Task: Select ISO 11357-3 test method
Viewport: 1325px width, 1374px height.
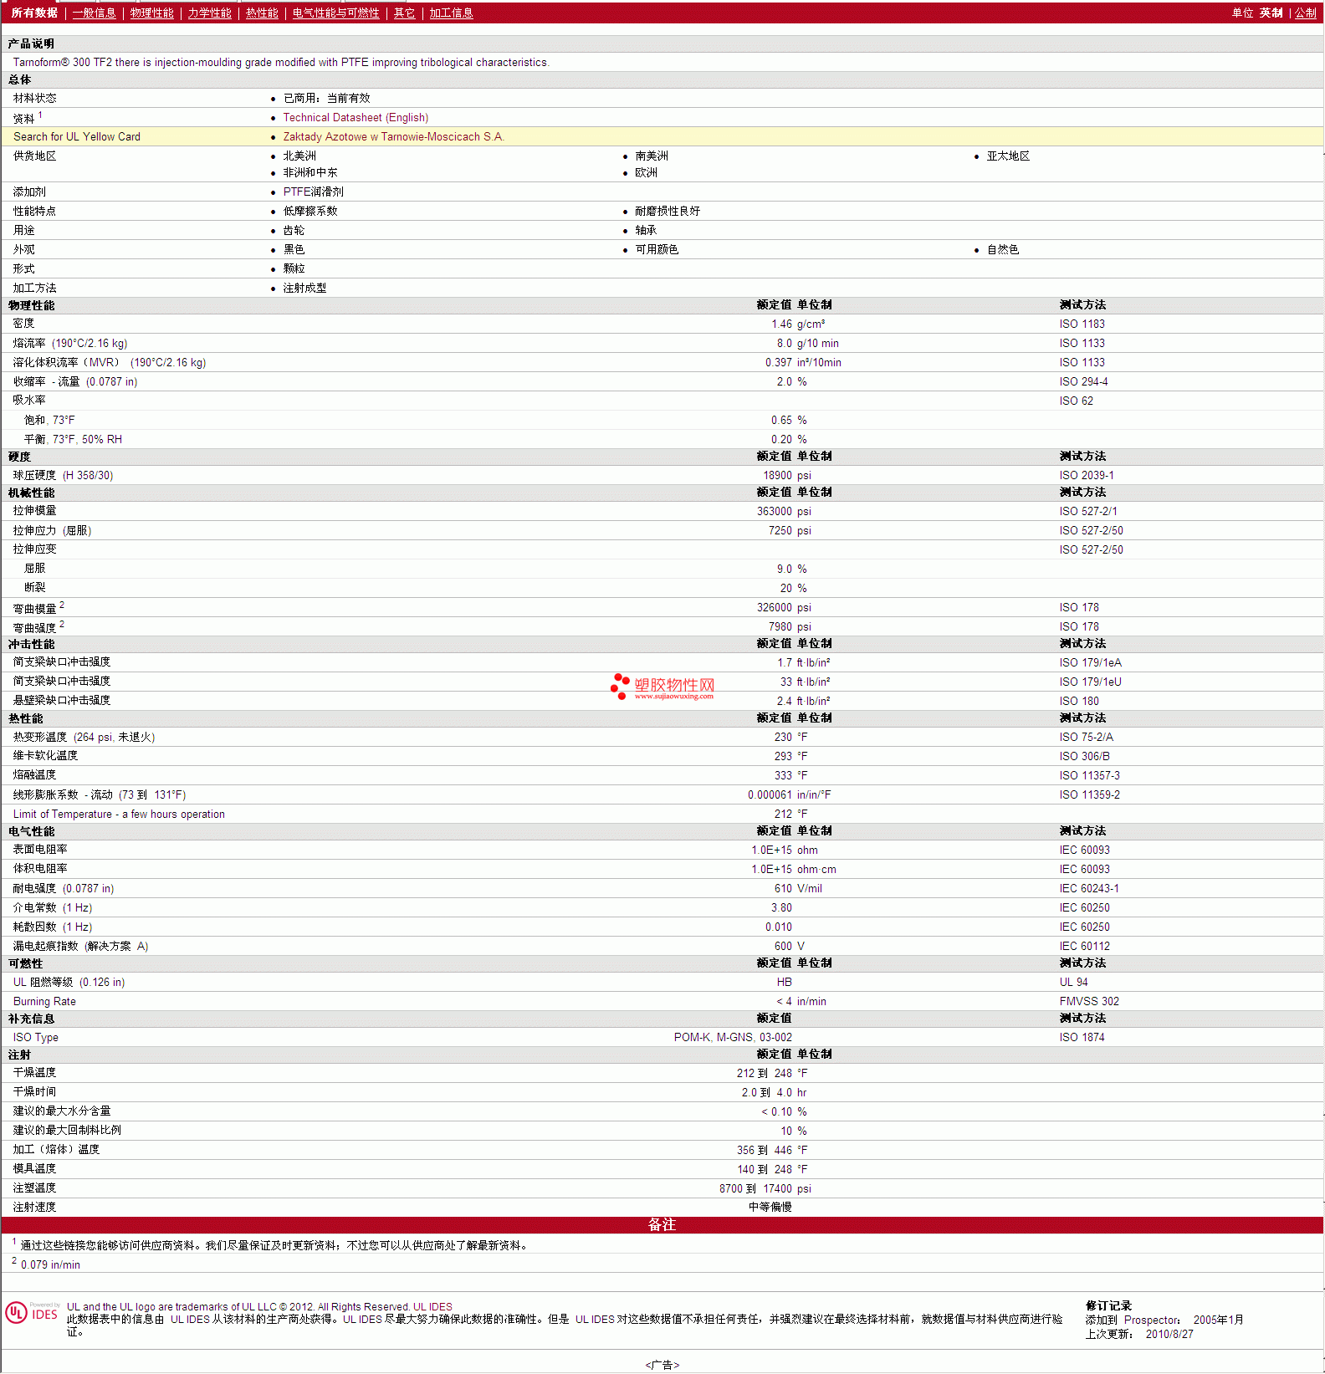Action: pyautogui.click(x=1090, y=776)
